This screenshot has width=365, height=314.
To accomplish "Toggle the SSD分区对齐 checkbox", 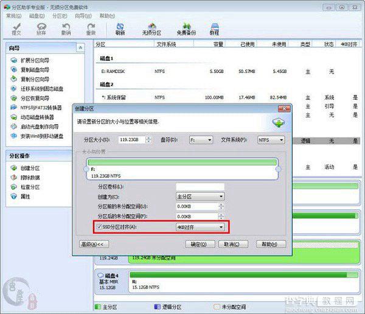I will pyautogui.click(x=99, y=226).
